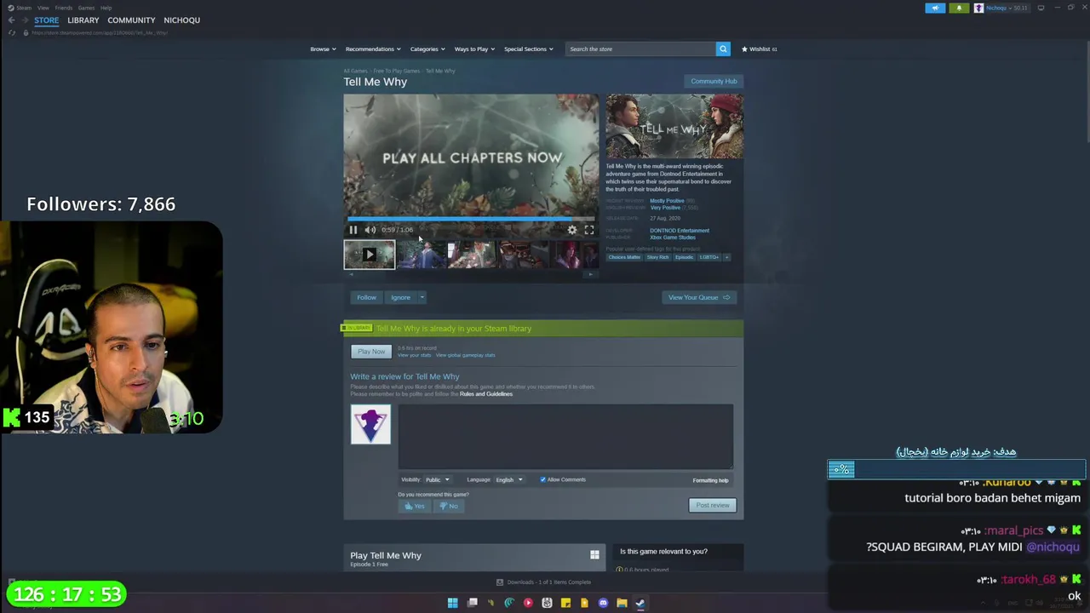The image size is (1090, 613).
Task: Switch to the COMMUNITY tab
Action: (131, 20)
